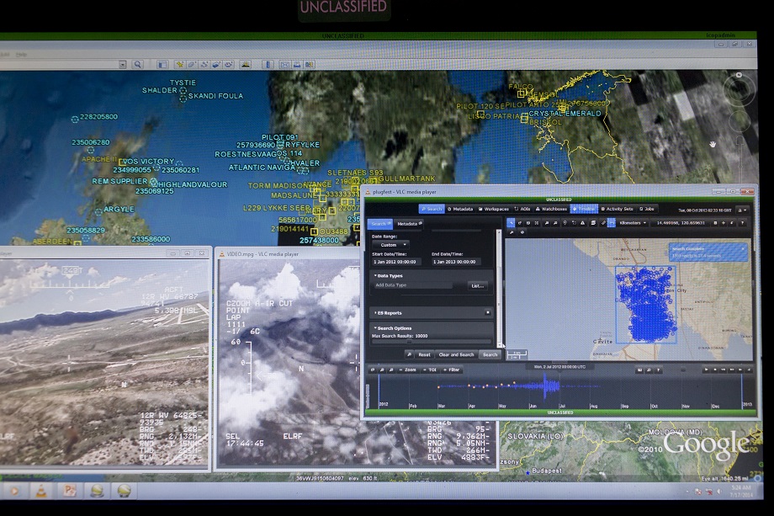Image resolution: width=774 pixels, height=516 pixels.
Task: Open Google Earth search history dropdown arrow
Action: coord(123,64)
